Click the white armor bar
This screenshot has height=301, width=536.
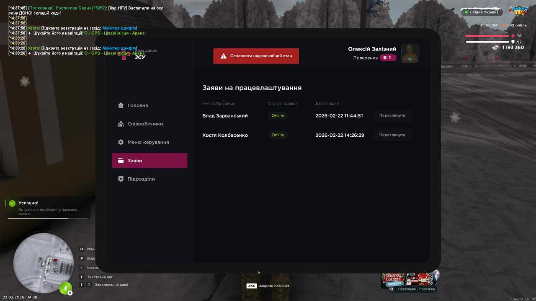click(487, 42)
